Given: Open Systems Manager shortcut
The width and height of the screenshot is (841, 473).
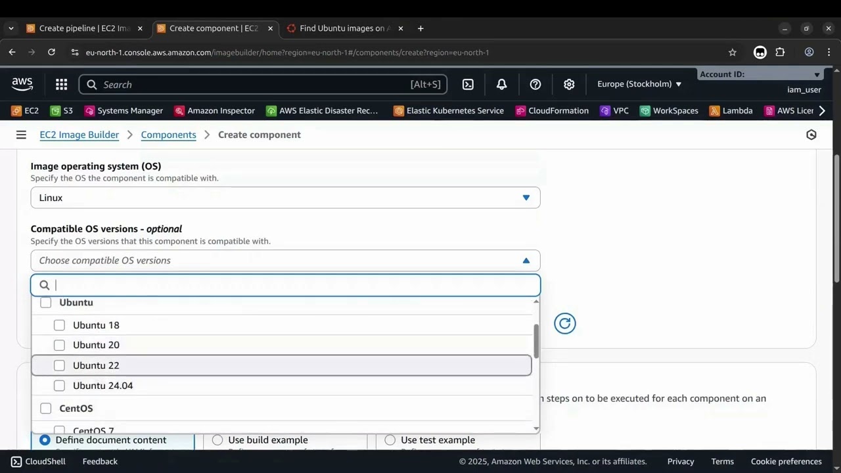Looking at the screenshot, I should click(124, 110).
